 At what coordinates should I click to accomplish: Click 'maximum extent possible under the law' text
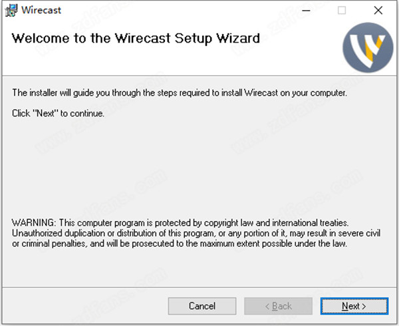(273, 244)
